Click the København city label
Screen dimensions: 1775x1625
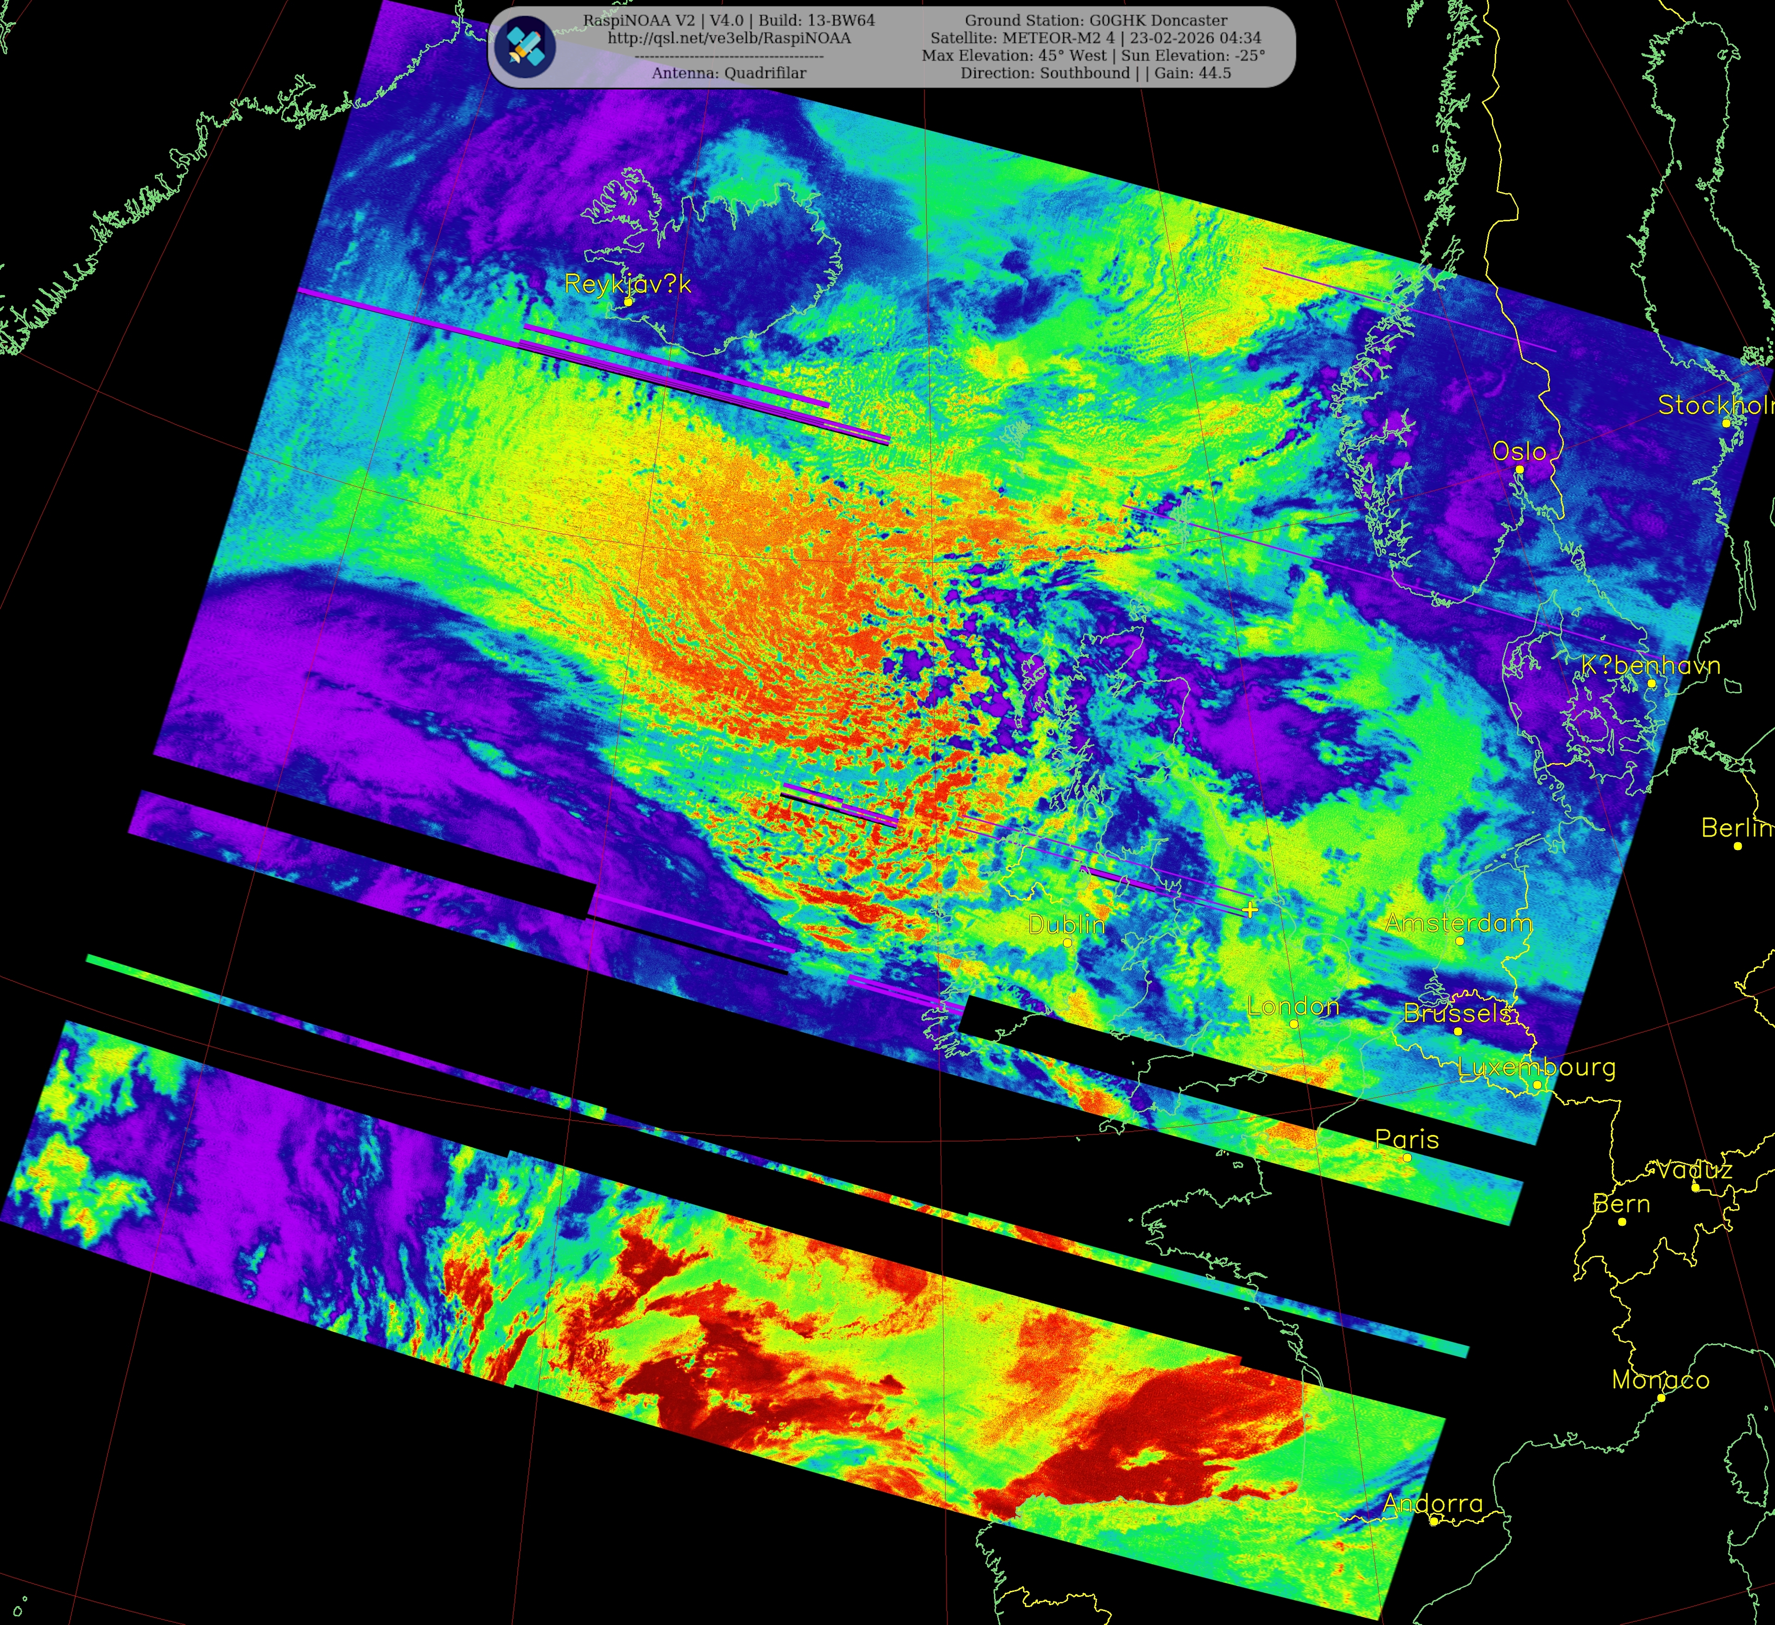(1650, 666)
